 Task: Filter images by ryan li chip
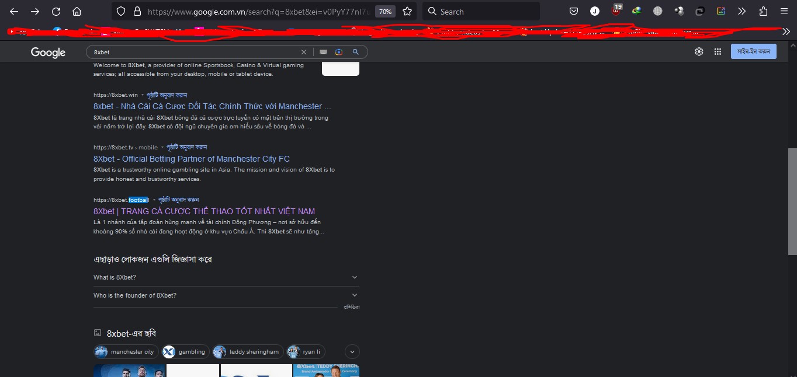coord(306,351)
